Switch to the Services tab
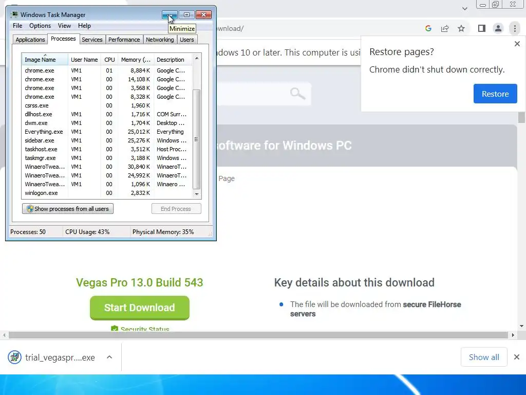Screen dimensions: 526x395 tap(92, 40)
